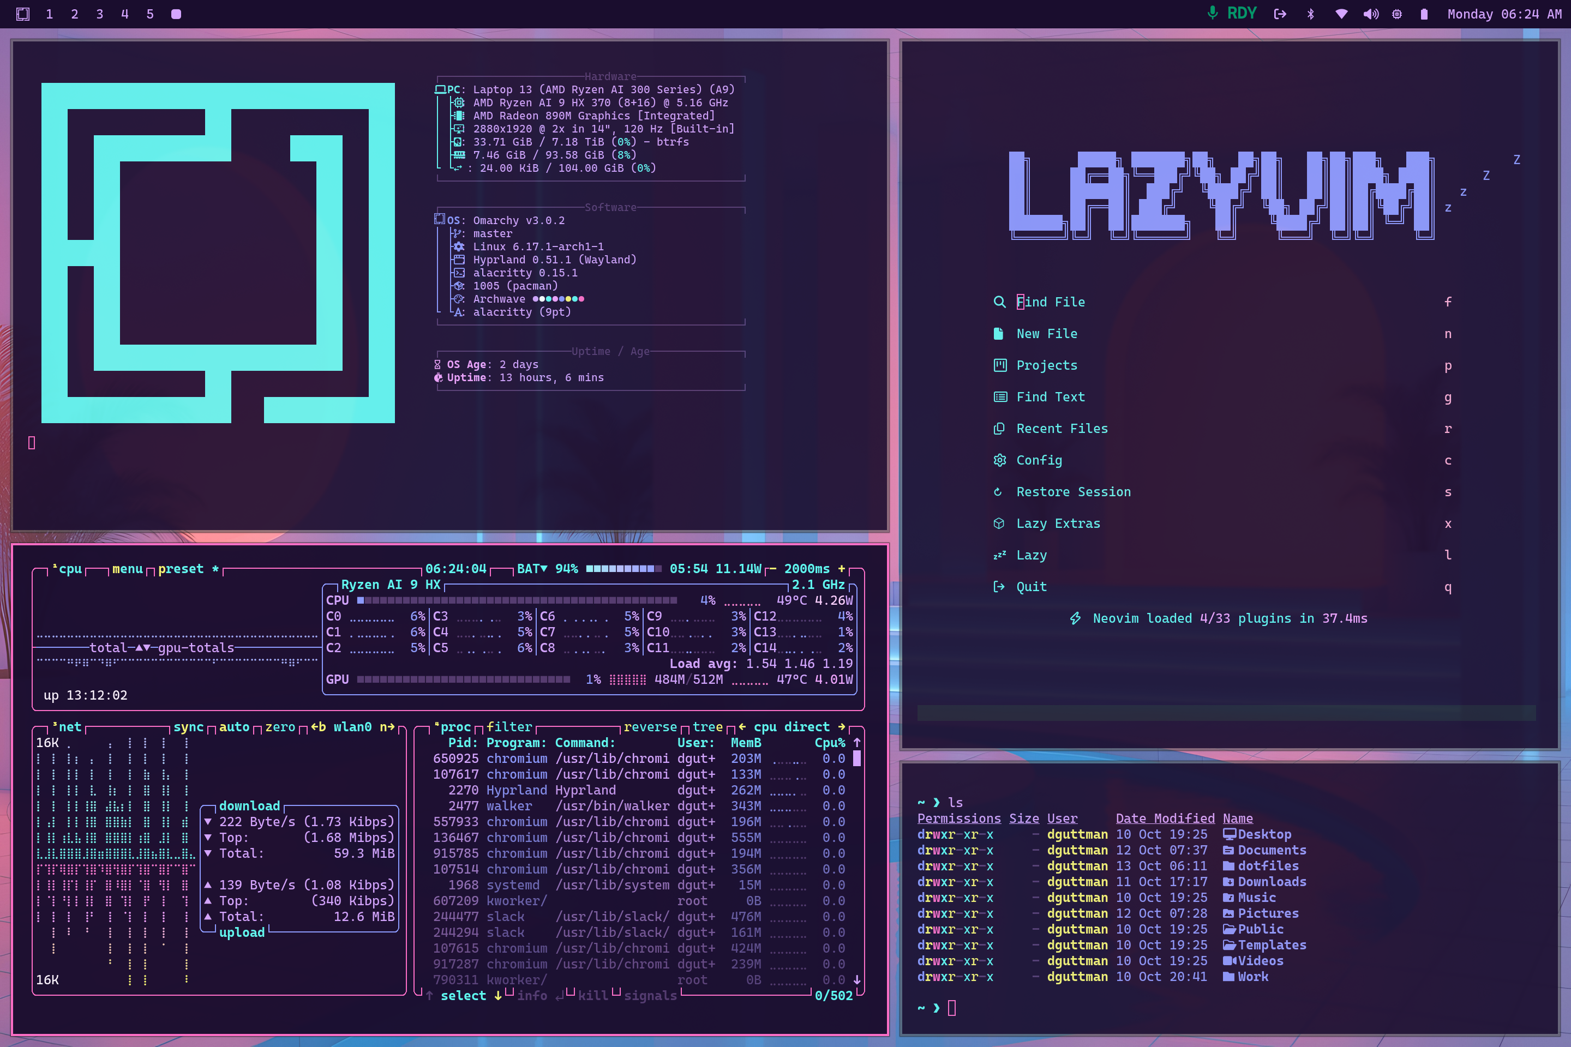Toggle net sync scaling in btop

pos(188,727)
